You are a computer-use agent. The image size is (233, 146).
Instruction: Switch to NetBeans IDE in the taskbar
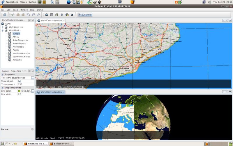click(36, 144)
